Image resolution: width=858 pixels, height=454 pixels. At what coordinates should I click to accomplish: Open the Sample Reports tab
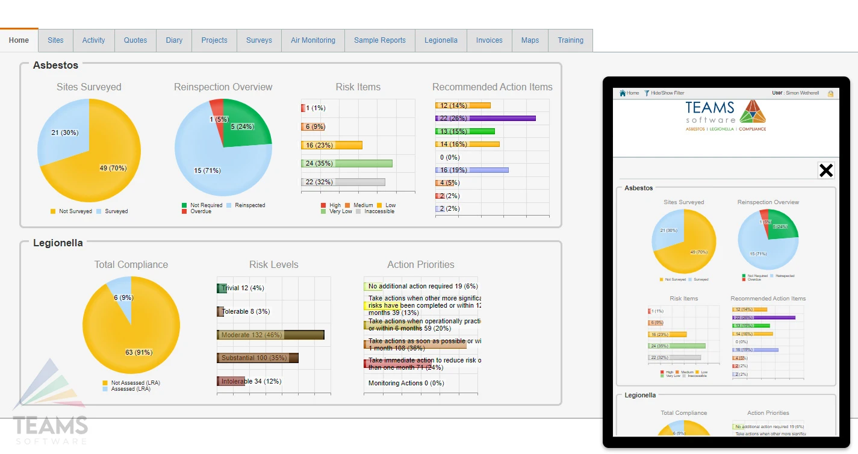click(x=379, y=40)
